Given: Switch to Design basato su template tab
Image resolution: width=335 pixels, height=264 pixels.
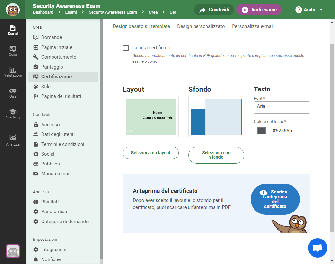Looking at the screenshot, I should pyautogui.click(x=141, y=26).
